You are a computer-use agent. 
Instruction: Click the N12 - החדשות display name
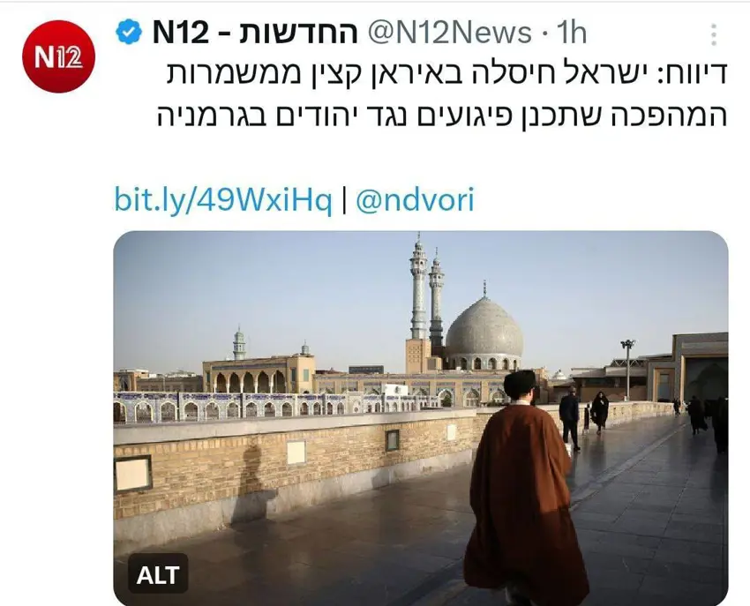255,33
